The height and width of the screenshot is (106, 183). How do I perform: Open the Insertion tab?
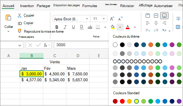(x=27, y=6)
